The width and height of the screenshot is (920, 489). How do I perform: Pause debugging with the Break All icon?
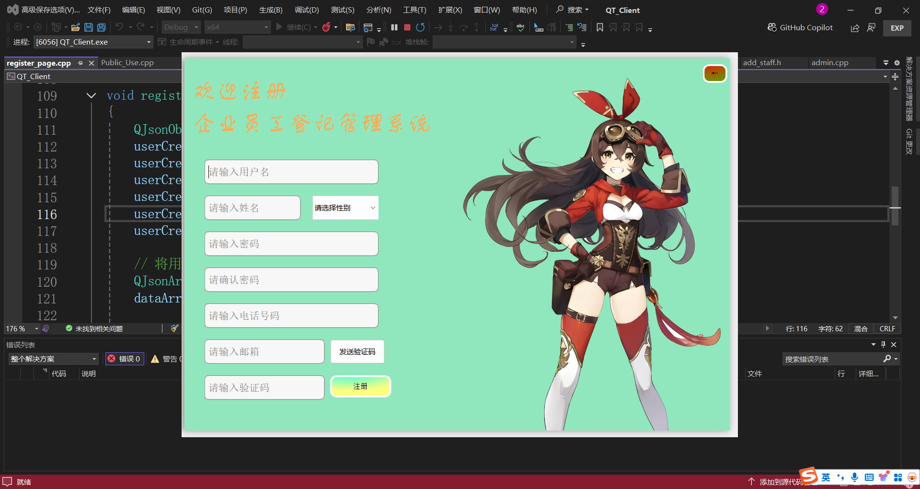click(394, 27)
